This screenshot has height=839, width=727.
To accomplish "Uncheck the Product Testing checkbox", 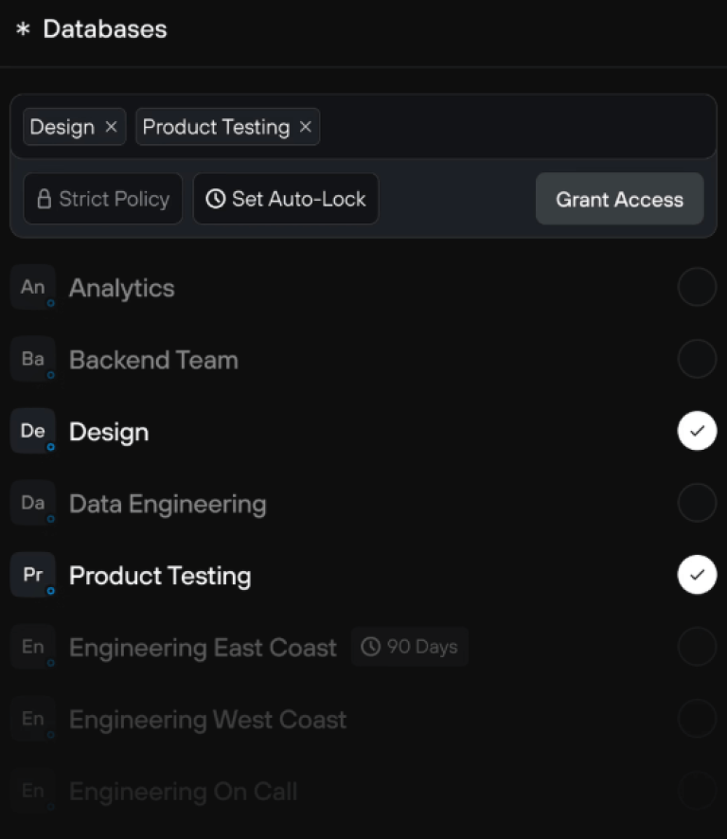I will click(x=697, y=576).
